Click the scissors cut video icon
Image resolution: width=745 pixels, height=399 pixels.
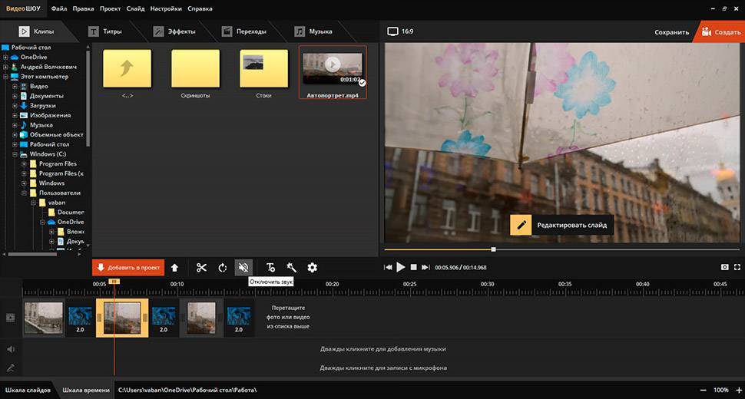coord(201,268)
